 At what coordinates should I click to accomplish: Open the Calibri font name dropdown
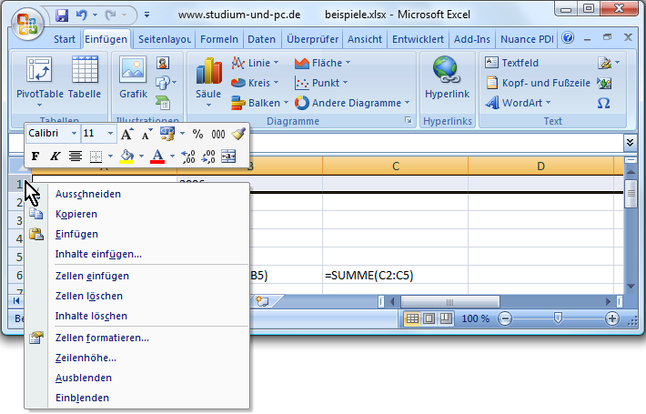[x=74, y=134]
